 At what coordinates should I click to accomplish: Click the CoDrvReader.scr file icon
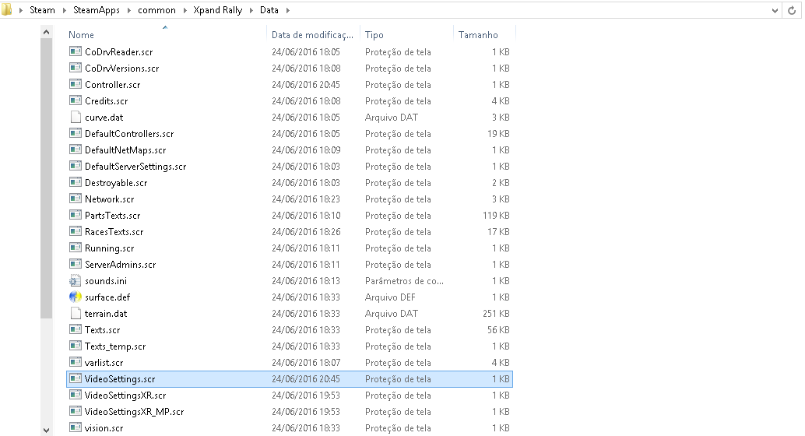point(76,51)
